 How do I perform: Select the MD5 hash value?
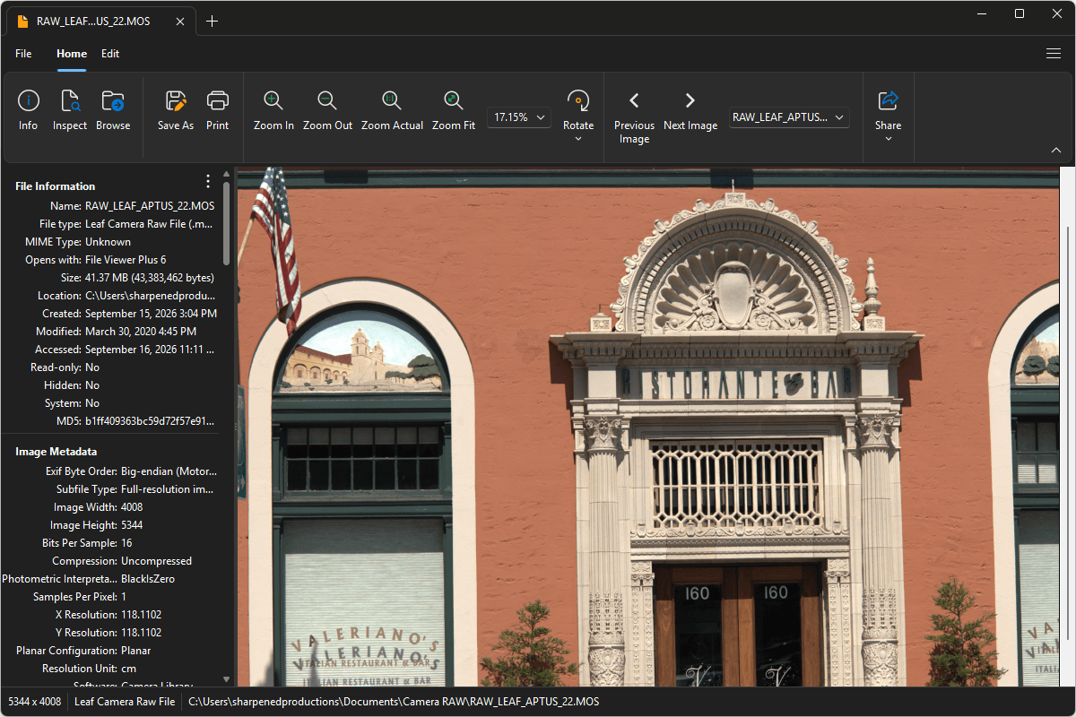[151, 421]
